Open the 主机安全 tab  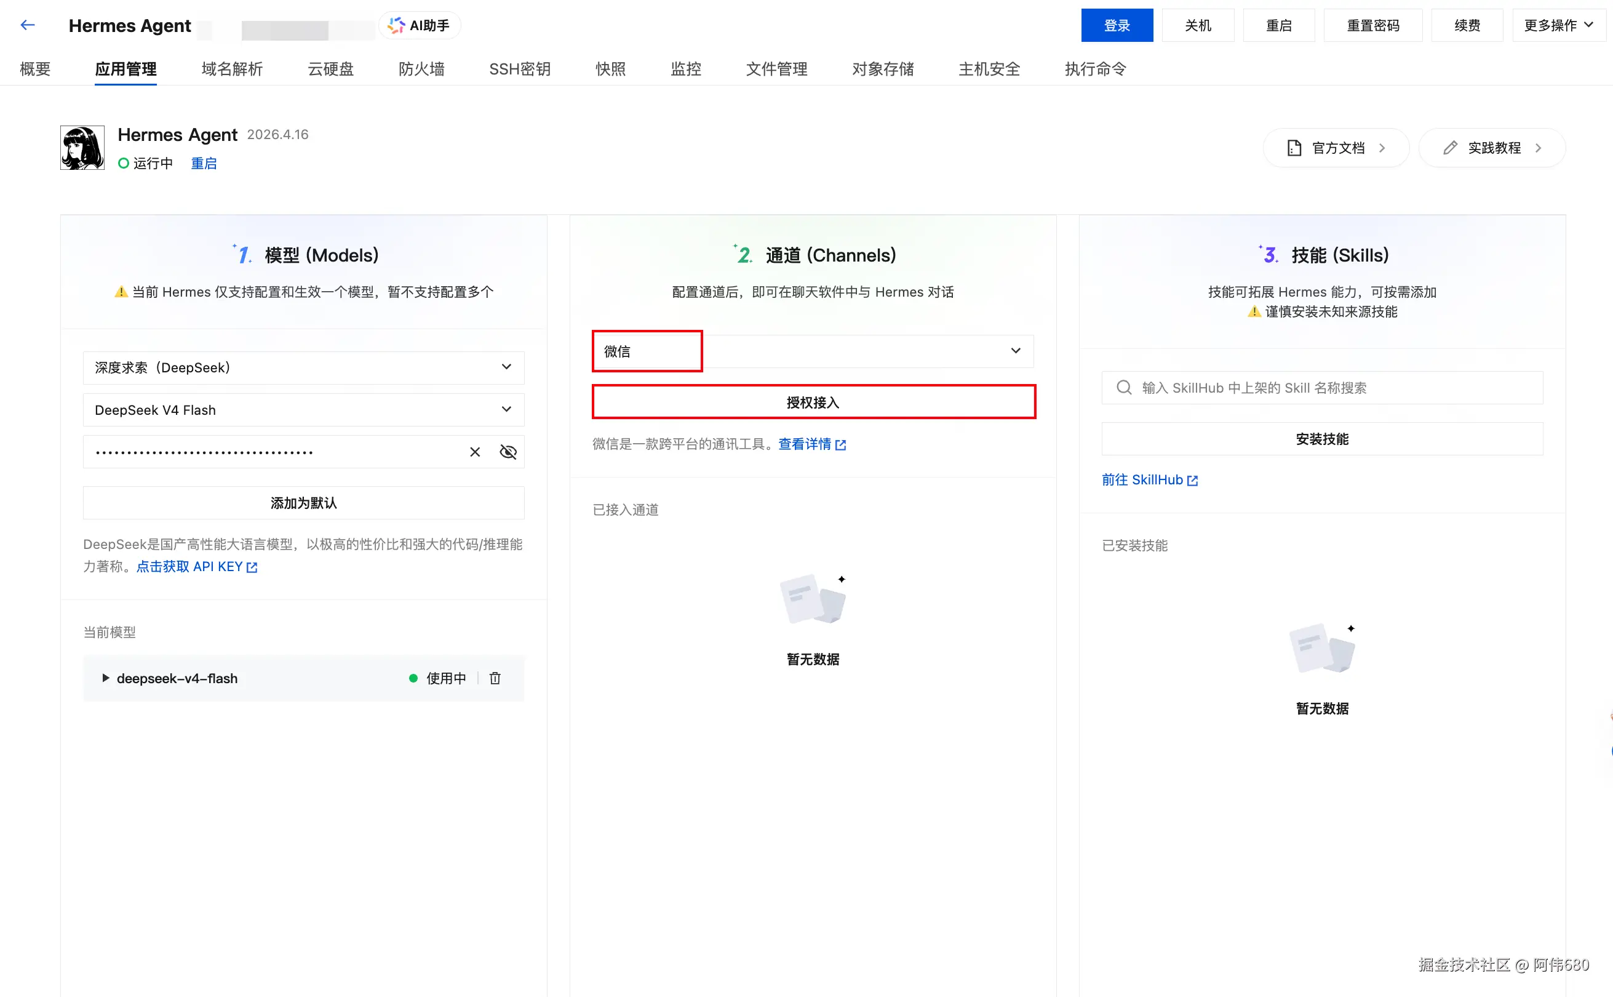(x=990, y=68)
